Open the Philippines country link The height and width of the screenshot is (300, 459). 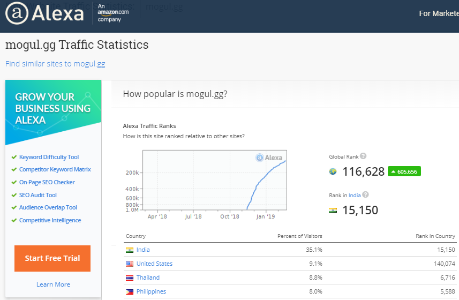[x=152, y=292]
